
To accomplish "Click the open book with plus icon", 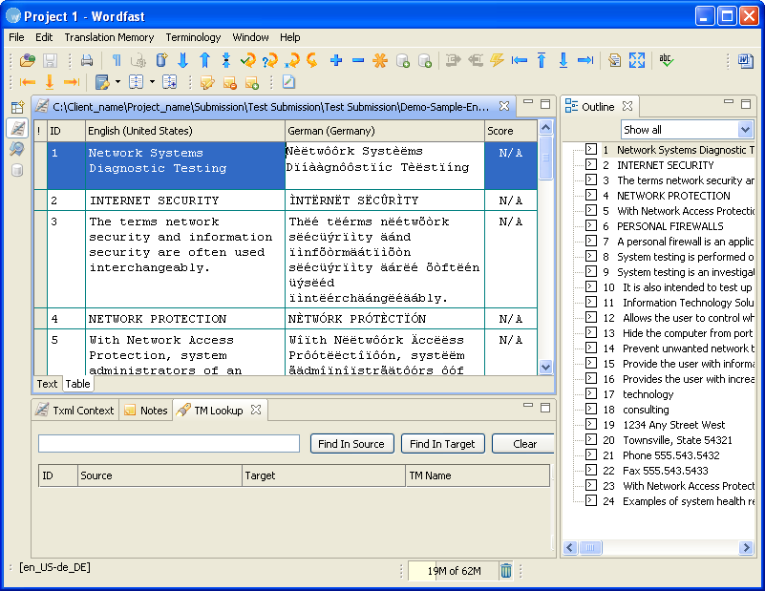I will 169,82.
